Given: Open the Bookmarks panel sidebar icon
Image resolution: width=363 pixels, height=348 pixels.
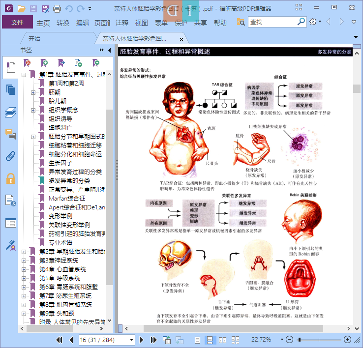Looking at the screenshot, I should click(11, 67).
